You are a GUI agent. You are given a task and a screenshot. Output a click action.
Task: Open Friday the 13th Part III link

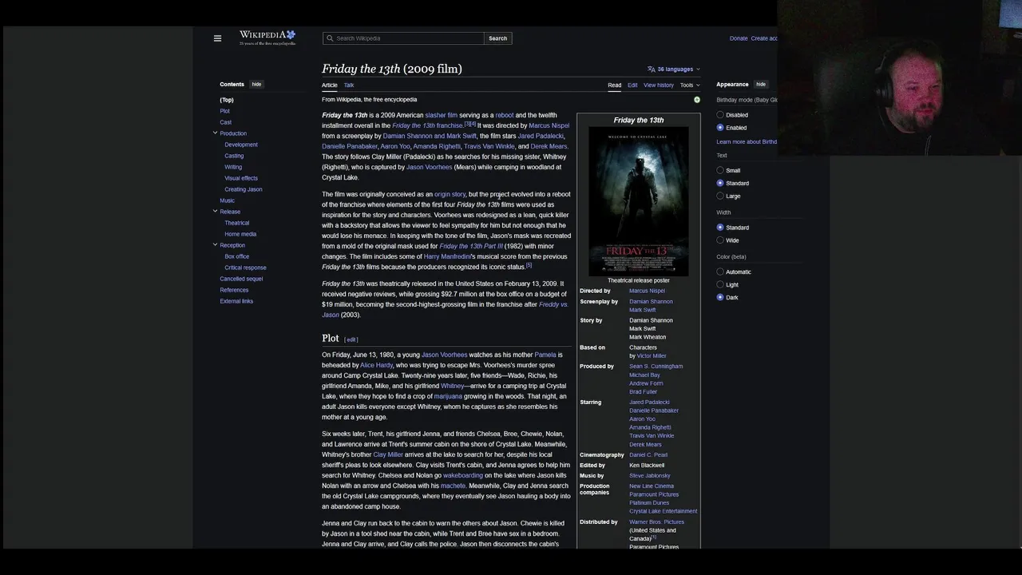coord(471,246)
